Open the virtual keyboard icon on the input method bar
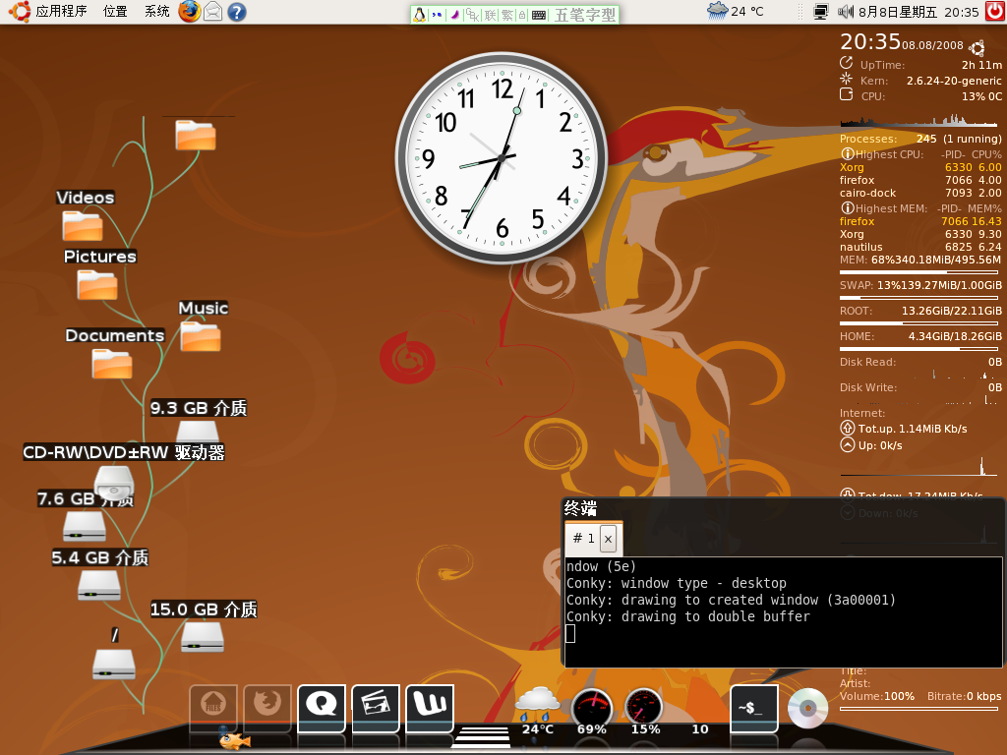Screen dimensions: 1007x755 tap(539, 16)
